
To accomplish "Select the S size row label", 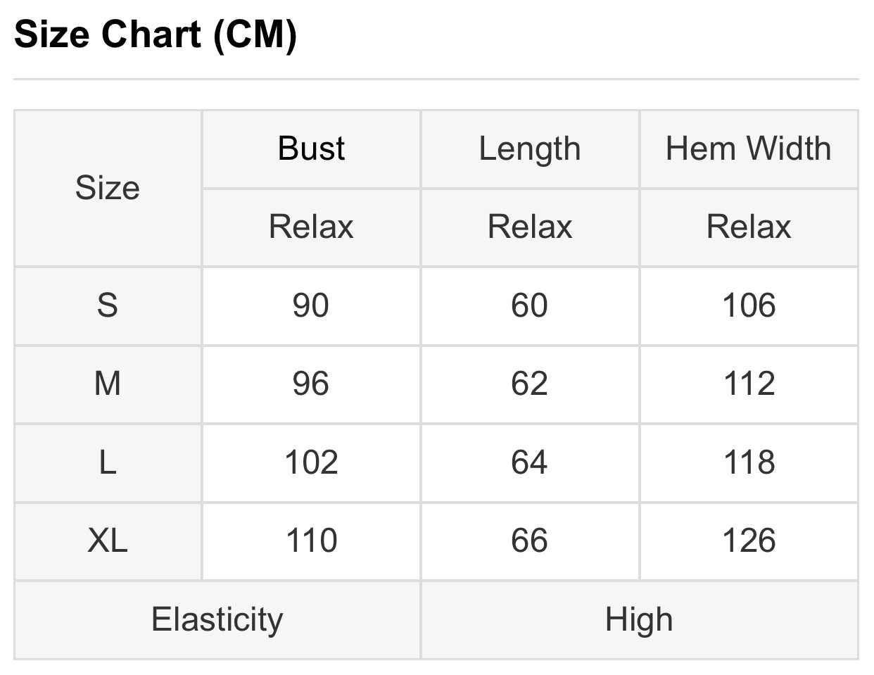I will point(108,305).
